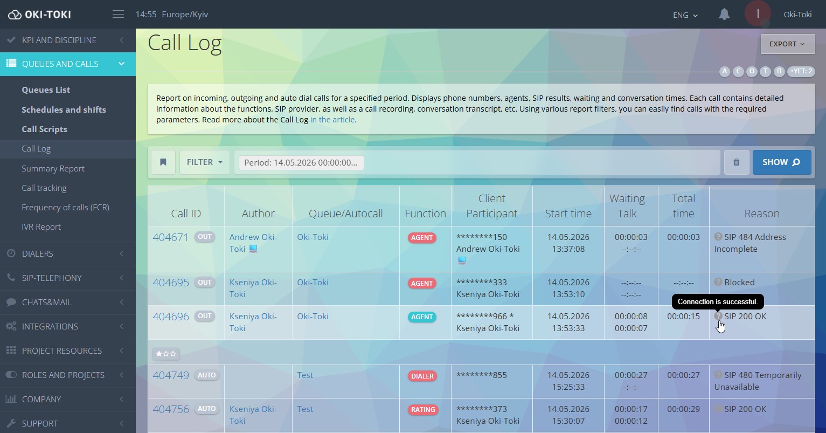Open the ENG language dropdown
The height and width of the screenshot is (433, 826).
(685, 15)
